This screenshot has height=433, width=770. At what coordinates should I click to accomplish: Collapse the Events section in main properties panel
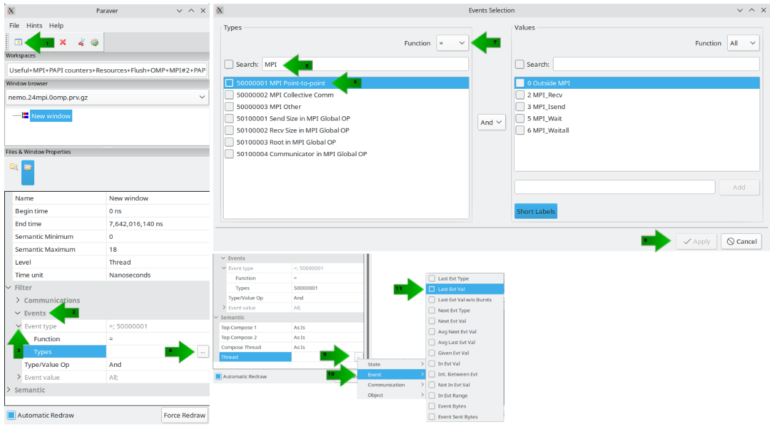pyautogui.click(x=18, y=313)
